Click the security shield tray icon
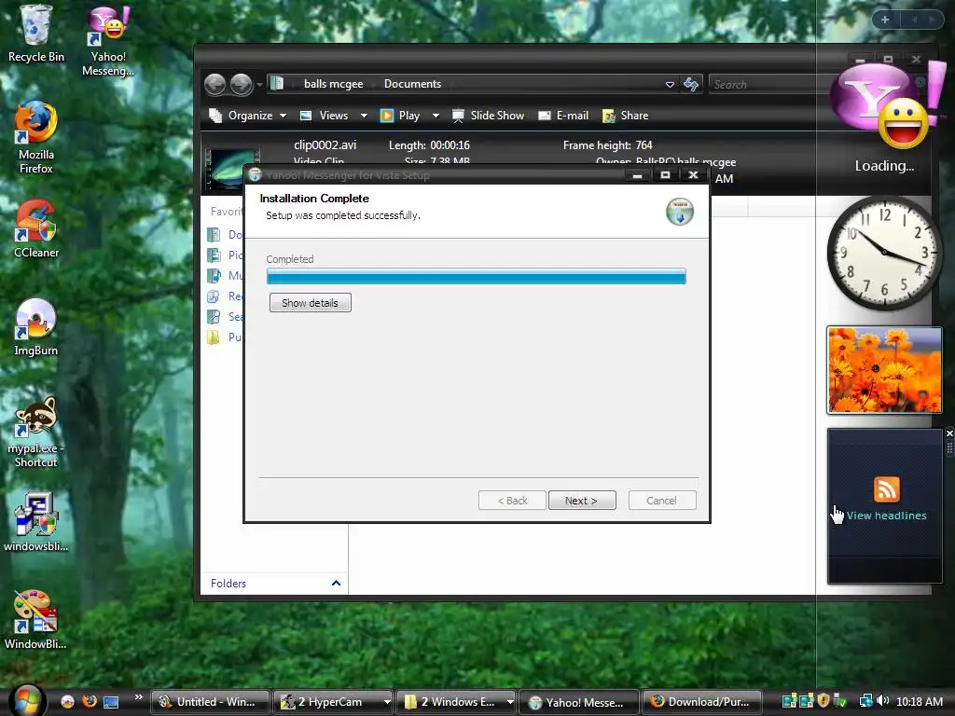Image resolution: width=955 pixels, height=716 pixels. (x=824, y=701)
